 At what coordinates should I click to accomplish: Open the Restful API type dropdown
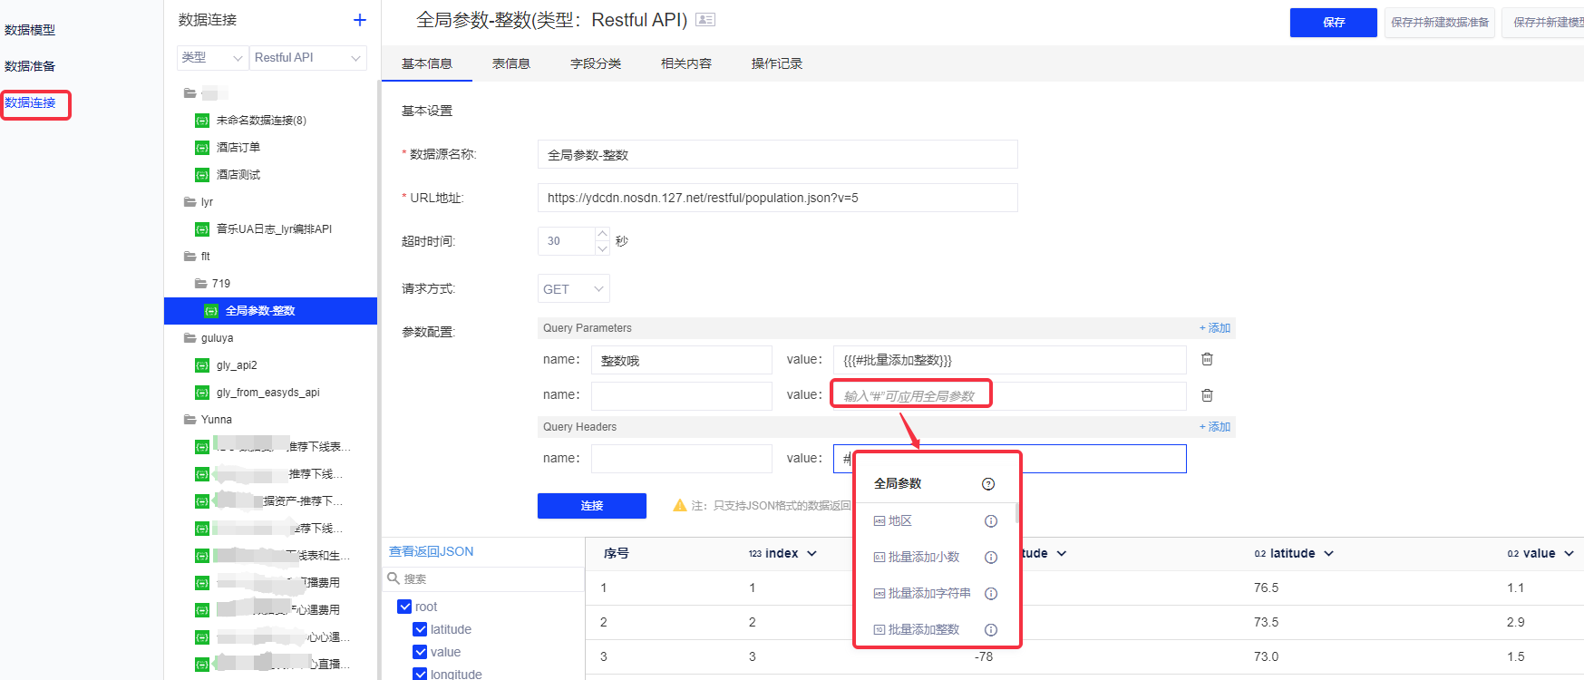click(308, 58)
